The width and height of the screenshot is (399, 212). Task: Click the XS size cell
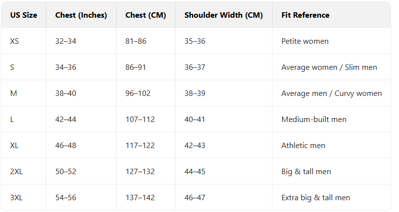point(15,41)
